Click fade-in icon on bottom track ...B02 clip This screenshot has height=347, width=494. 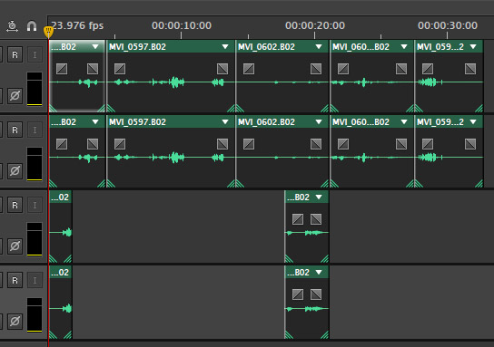click(298, 294)
